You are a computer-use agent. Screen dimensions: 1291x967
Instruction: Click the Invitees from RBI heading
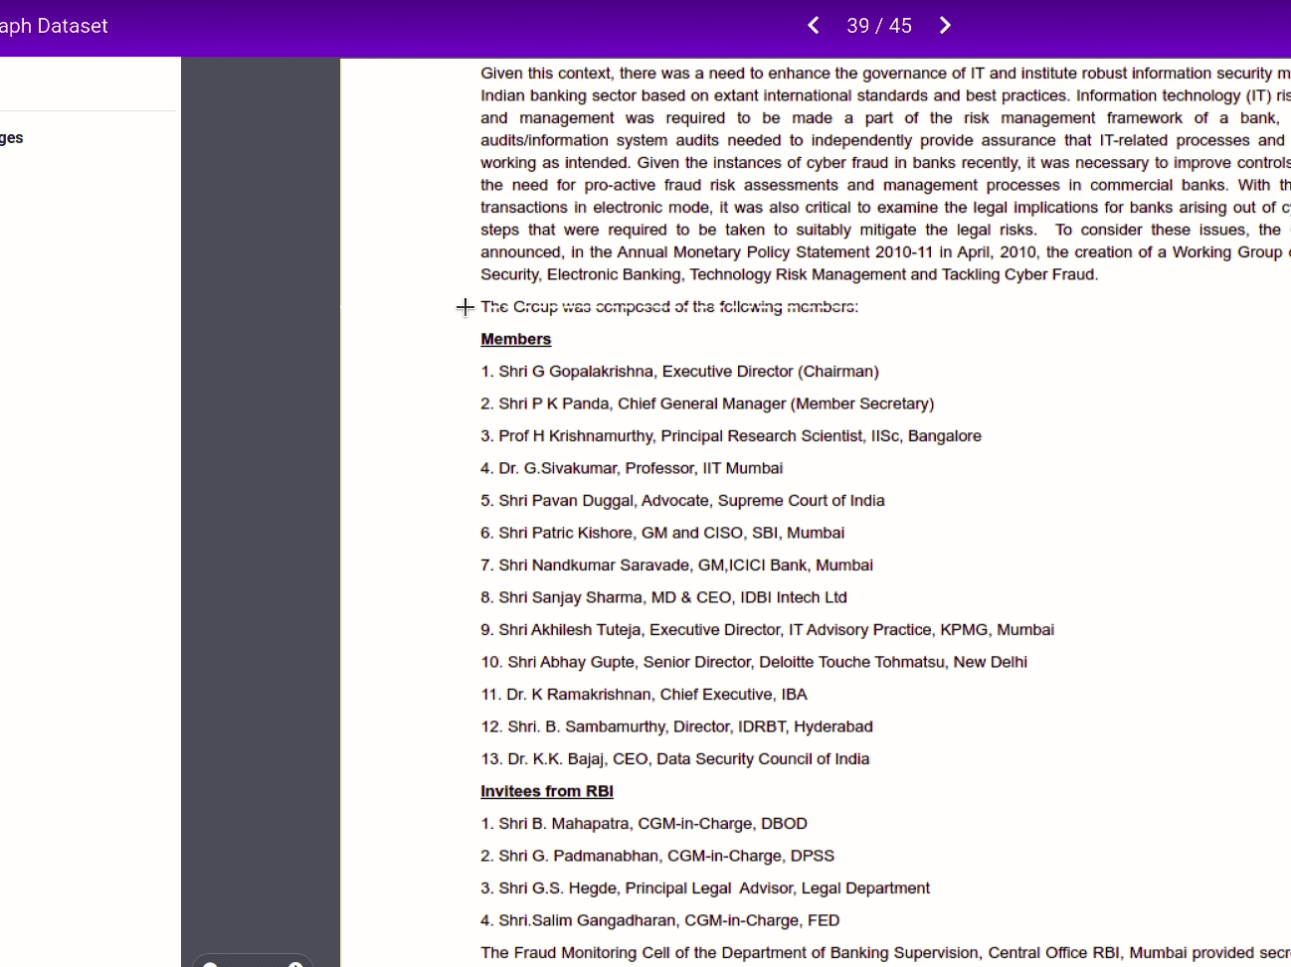point(546,791)
